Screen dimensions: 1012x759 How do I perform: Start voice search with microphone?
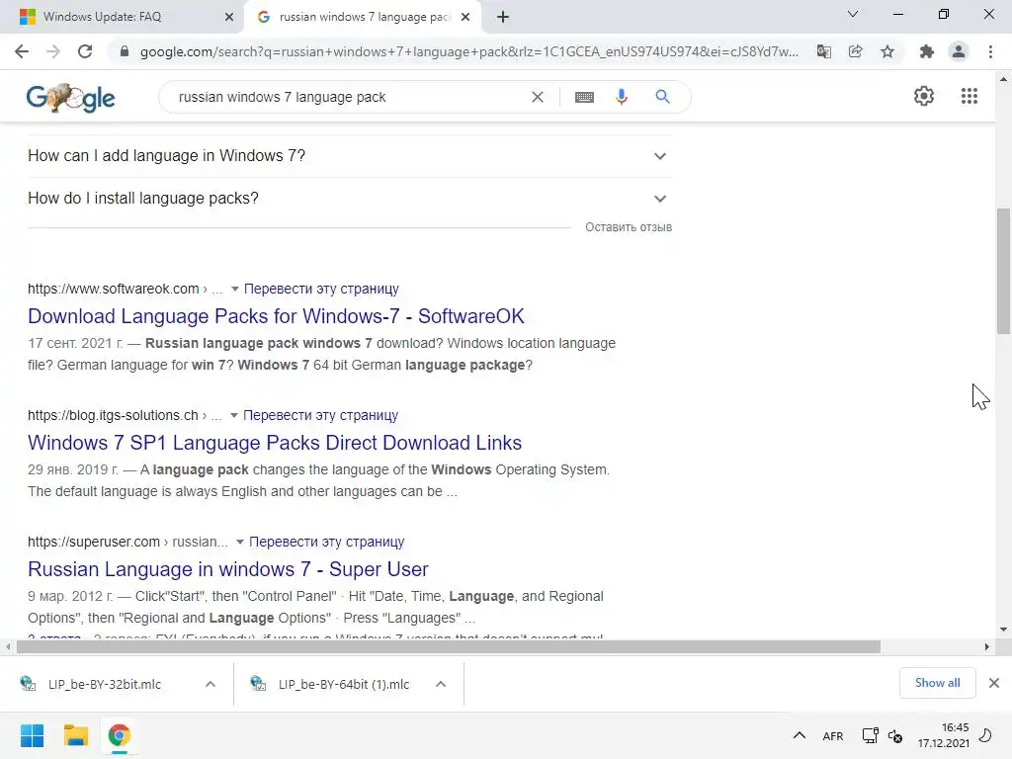pyautogui.click(x=622, y=97)
